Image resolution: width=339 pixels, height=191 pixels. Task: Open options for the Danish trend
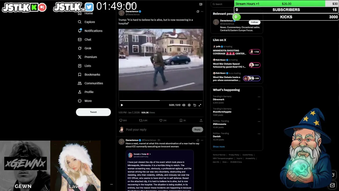coord(259,134)
